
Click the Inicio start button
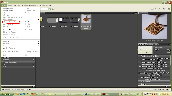click(x=7, y=94)
